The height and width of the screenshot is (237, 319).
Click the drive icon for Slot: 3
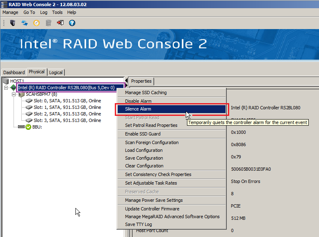(x=29, y=120)
